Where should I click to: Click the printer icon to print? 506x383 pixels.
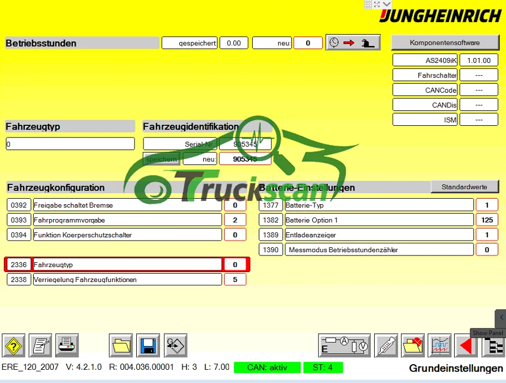point(67,345)
